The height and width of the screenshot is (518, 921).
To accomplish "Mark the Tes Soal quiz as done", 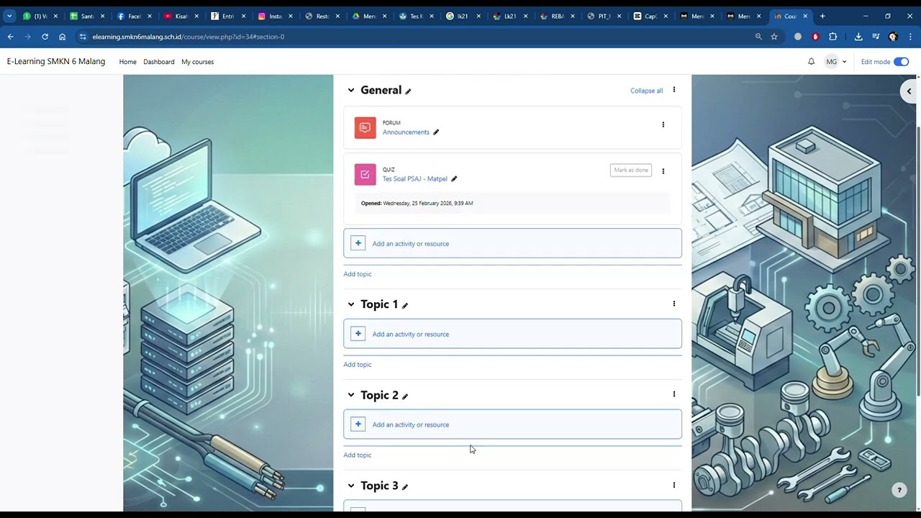I will tap(631, 171).
